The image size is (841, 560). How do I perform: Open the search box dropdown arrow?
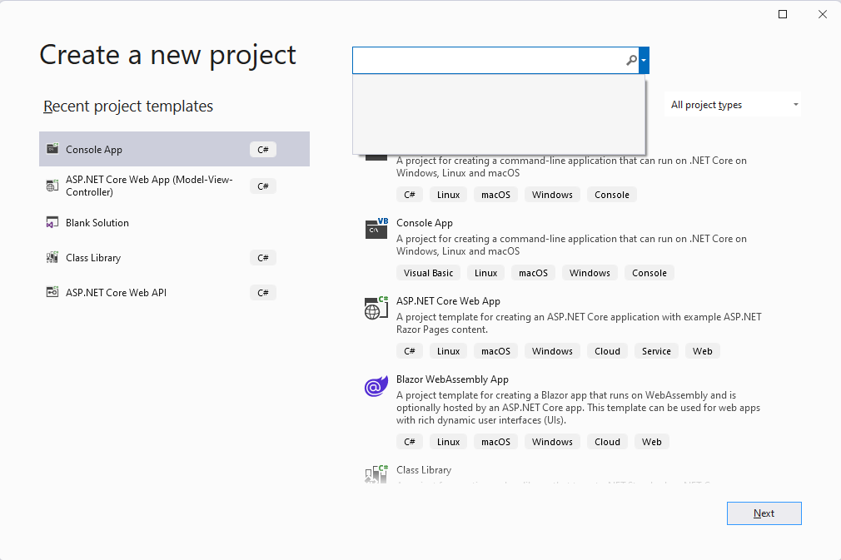[644, 61]
